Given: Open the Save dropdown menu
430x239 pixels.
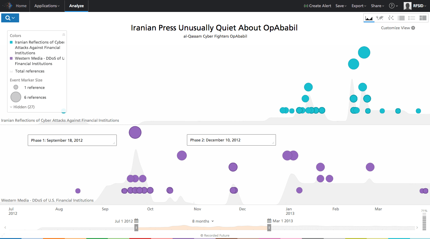Looking at the screenshot, I should coord(341,6).
